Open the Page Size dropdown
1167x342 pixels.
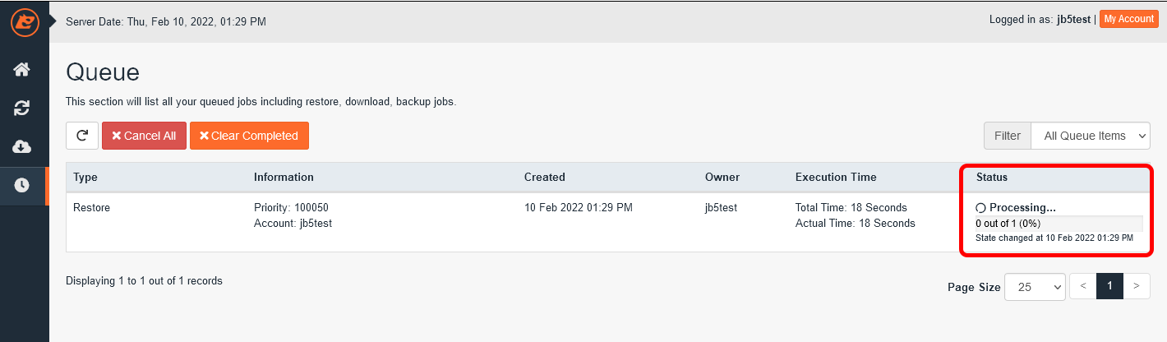point(1035,287)
